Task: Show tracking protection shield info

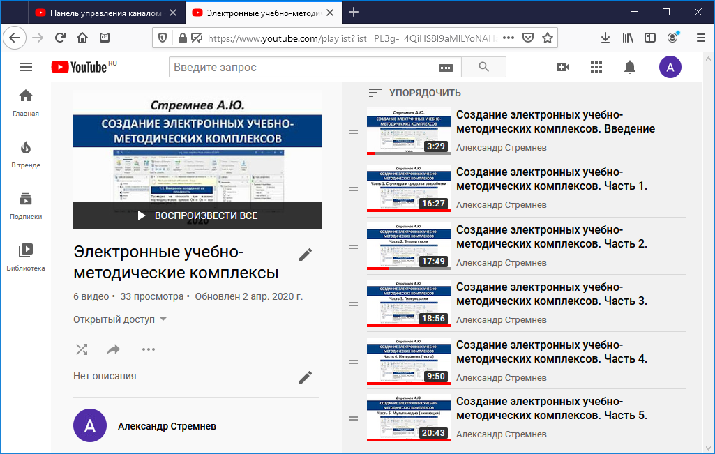Action: point(163,38)
